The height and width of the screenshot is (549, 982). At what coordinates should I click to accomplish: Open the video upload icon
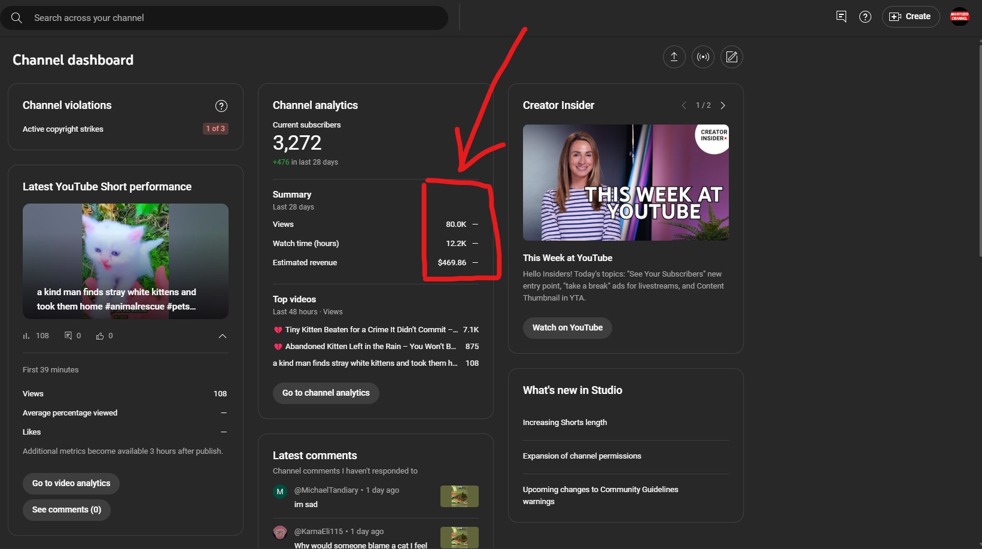(674, 57)
